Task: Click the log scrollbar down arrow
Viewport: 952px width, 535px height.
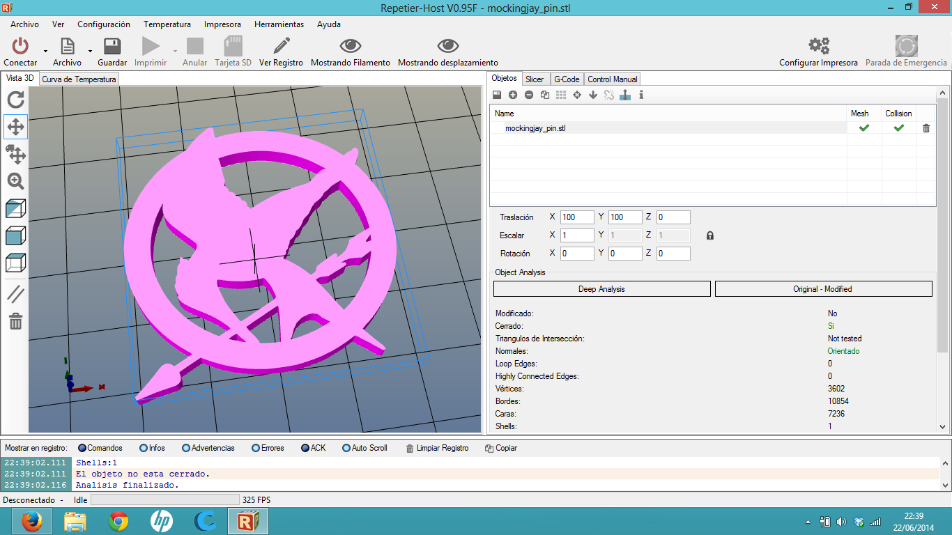Action: coord(945,485)
